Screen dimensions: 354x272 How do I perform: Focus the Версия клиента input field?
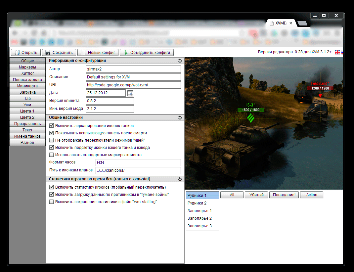click(x=110, y=101)
